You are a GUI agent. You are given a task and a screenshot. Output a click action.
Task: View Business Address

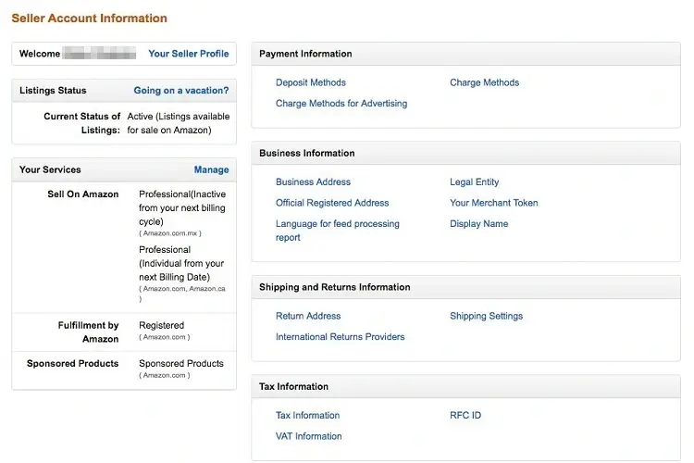tap(313, 181)
